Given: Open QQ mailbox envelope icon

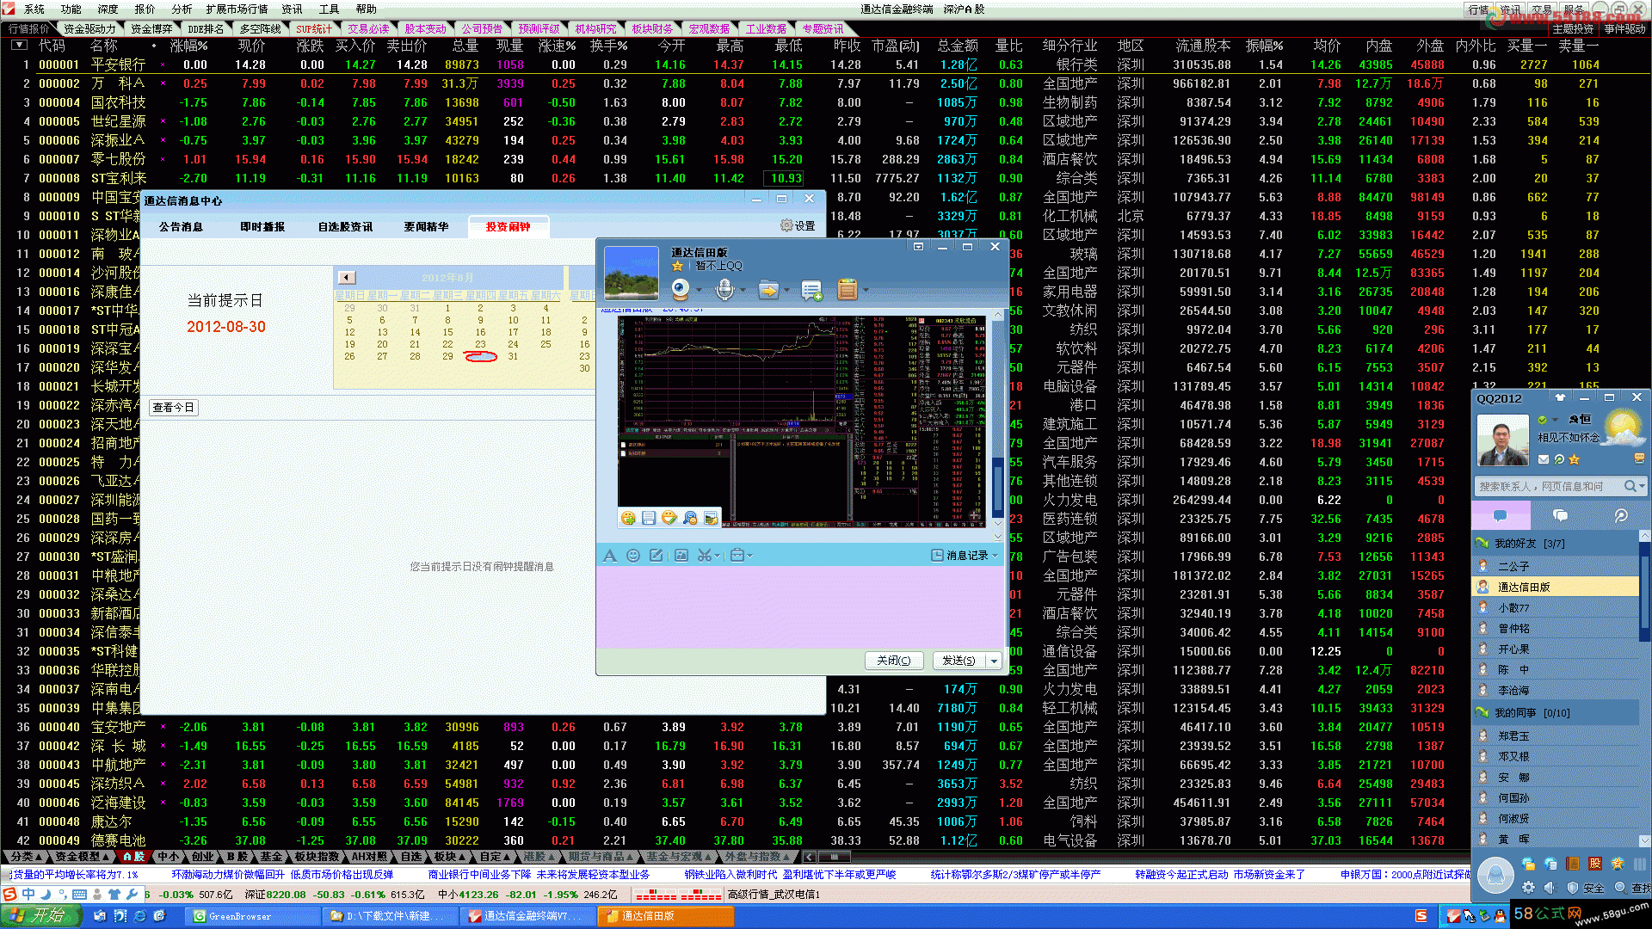Looking at the screenshot, I should pos(1544,460).
